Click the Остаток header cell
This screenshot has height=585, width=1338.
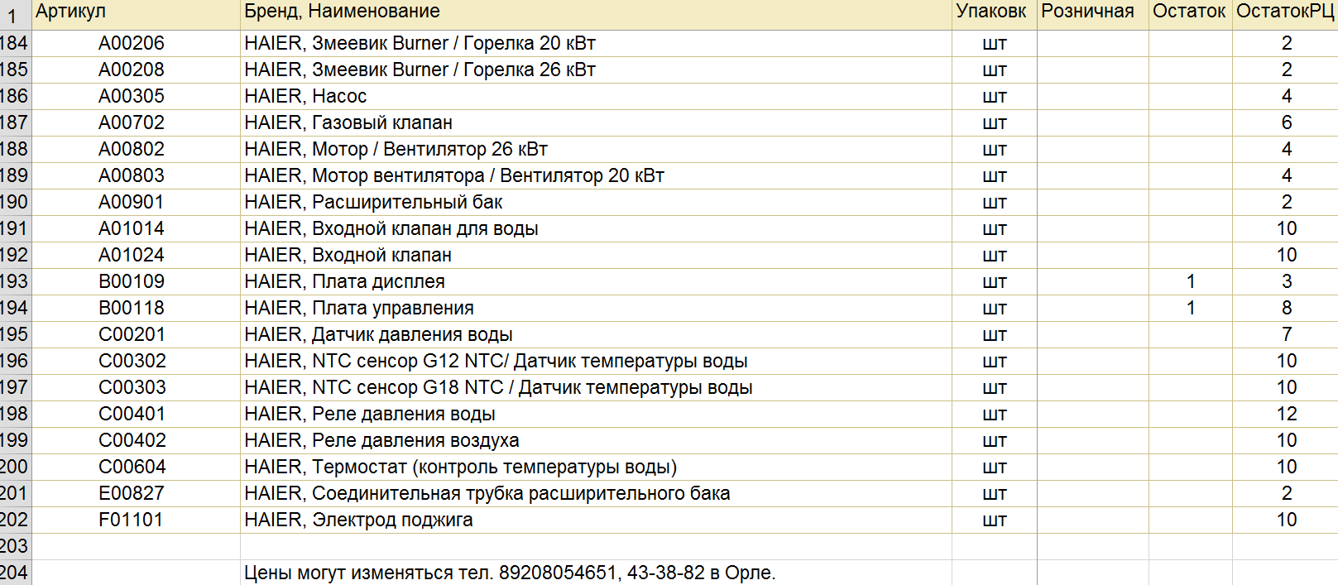tap(1191, 15)
